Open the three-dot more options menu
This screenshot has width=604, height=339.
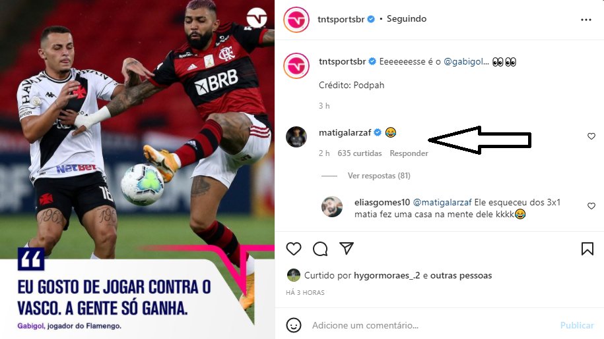click(x=586, y=20)
